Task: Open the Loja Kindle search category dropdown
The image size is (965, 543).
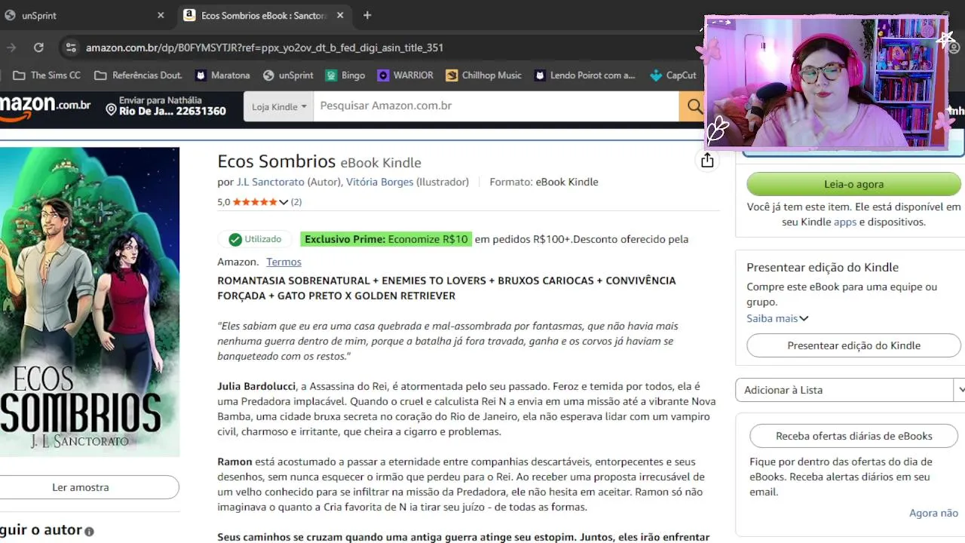Action: click(279, 107)
